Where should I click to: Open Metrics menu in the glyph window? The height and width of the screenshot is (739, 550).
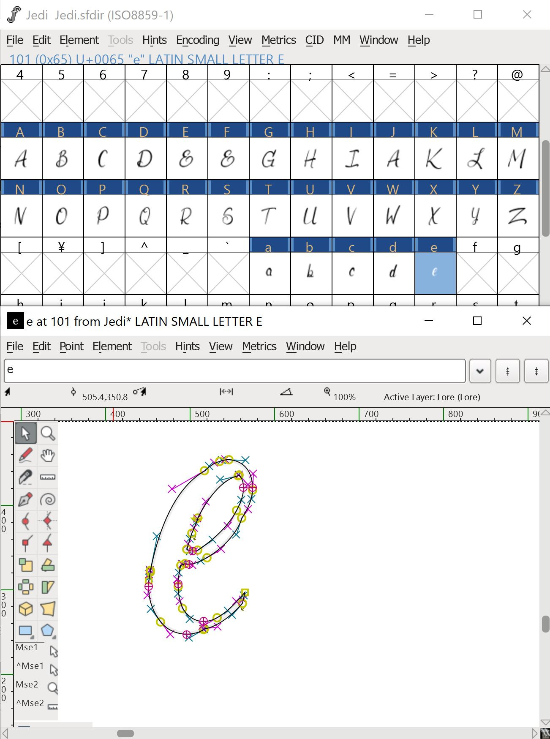pyautogui.click(x=259, y=346)
